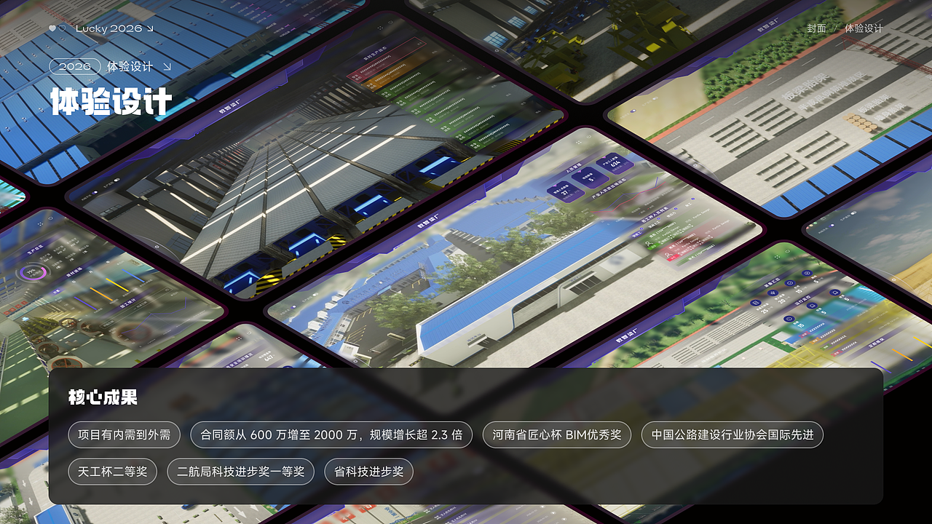Select the 项目有内需到外需 tag
The width and height of the screenshot is (932, 524).
click(125, 435)
